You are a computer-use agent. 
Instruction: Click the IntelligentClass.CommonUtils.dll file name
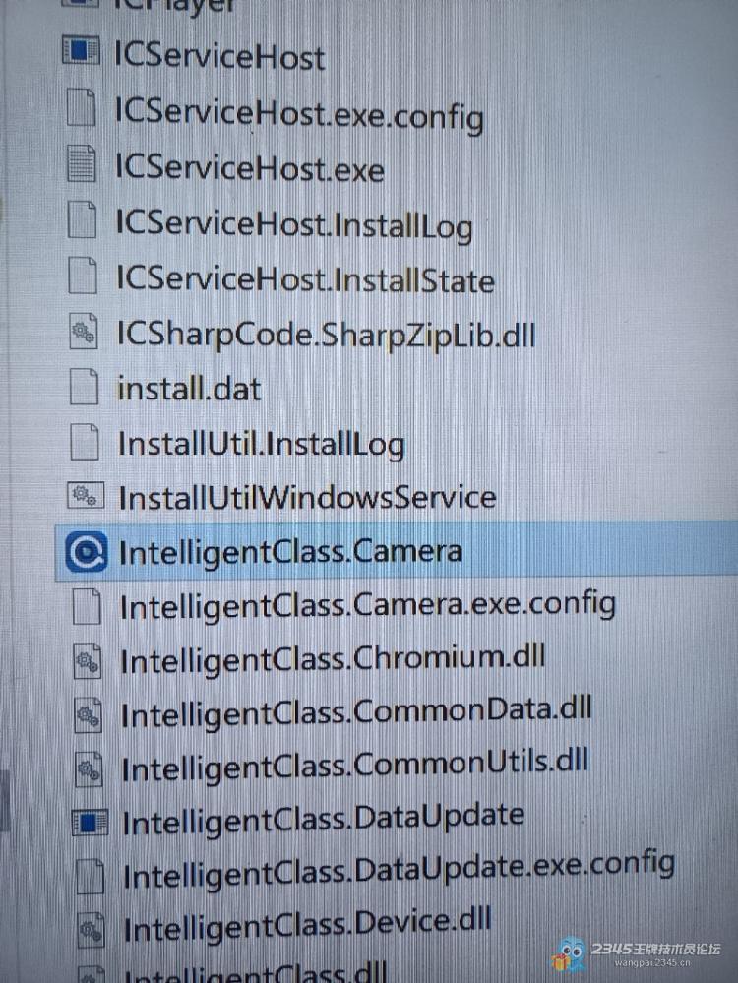[x=355, y=767]
